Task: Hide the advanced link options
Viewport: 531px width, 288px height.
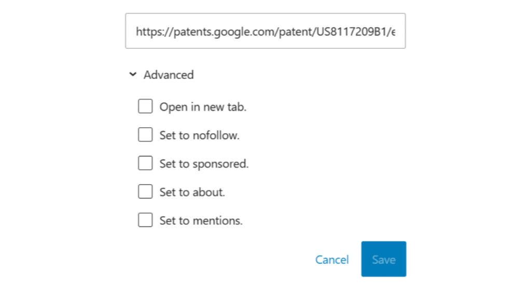Action: pos(133,75)
